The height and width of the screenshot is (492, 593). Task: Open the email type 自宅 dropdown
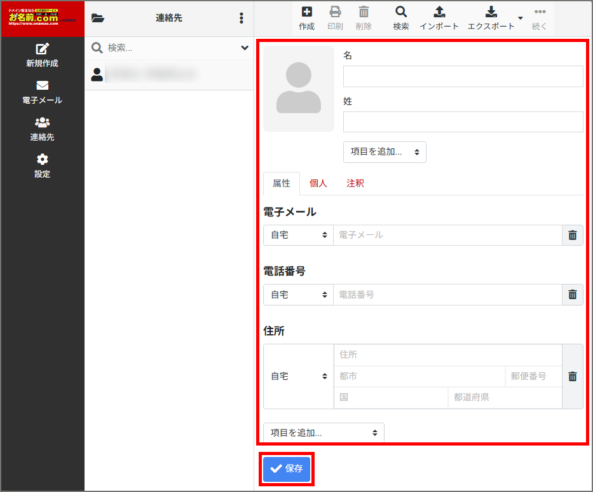[298, 235]
